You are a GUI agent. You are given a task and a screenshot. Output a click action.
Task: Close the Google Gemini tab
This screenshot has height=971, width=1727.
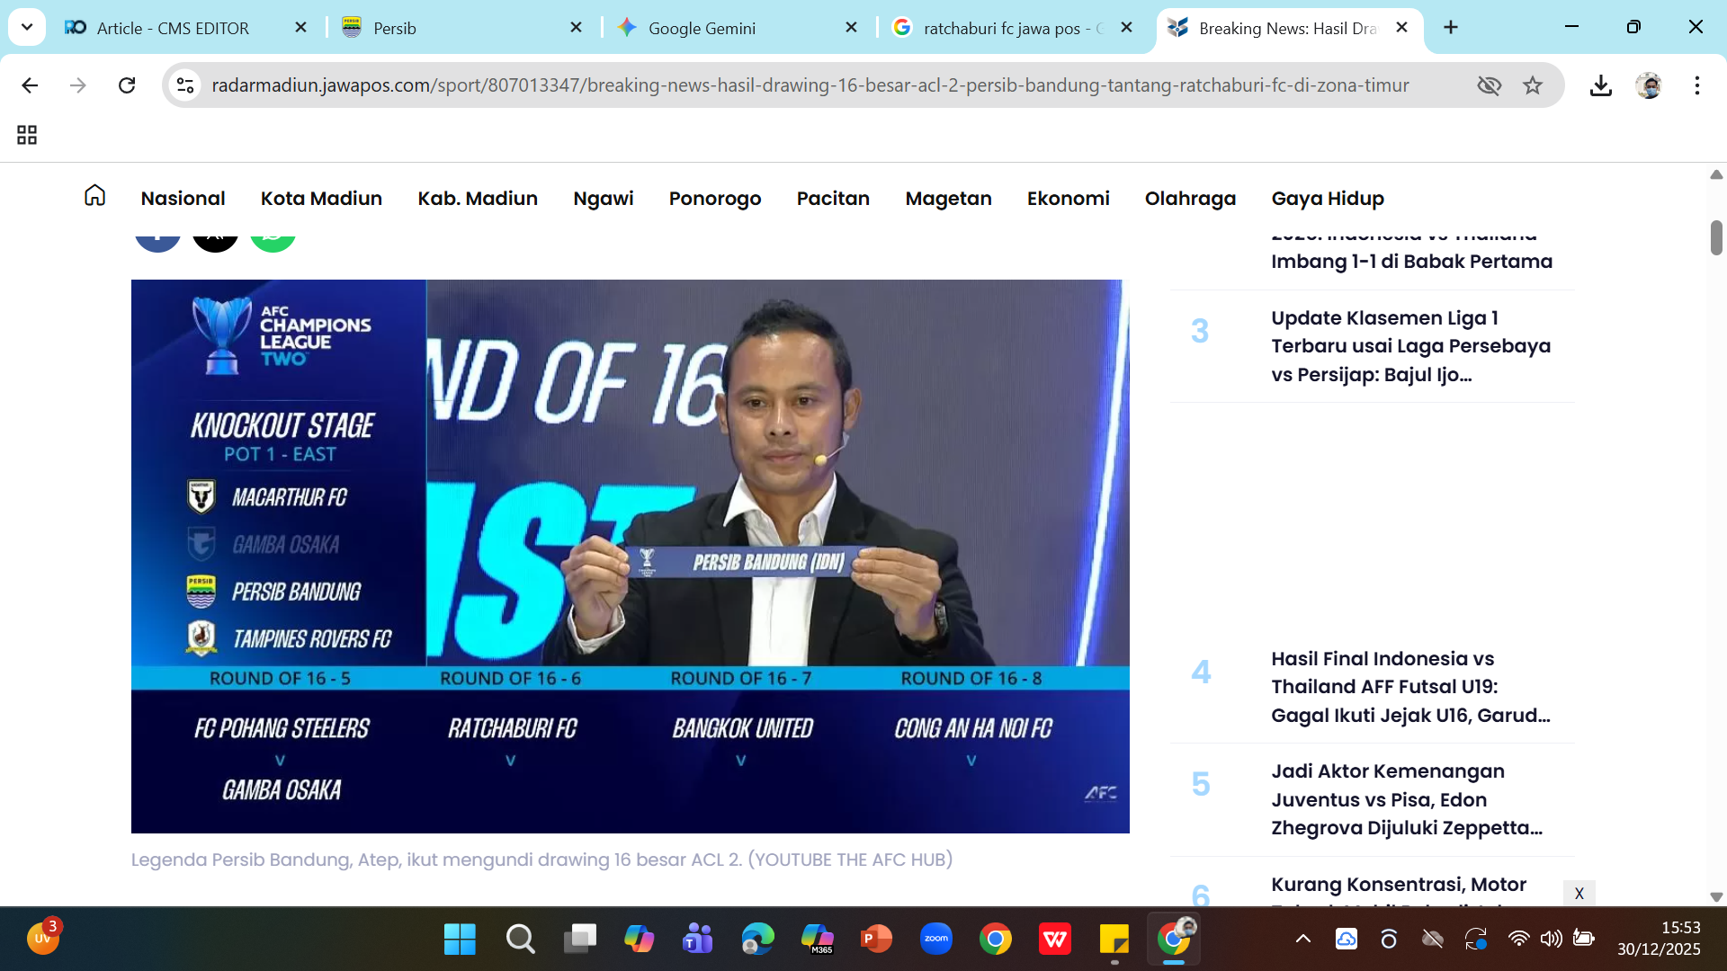[851, 28]
